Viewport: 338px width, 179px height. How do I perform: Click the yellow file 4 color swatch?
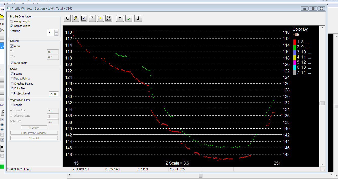294,57
